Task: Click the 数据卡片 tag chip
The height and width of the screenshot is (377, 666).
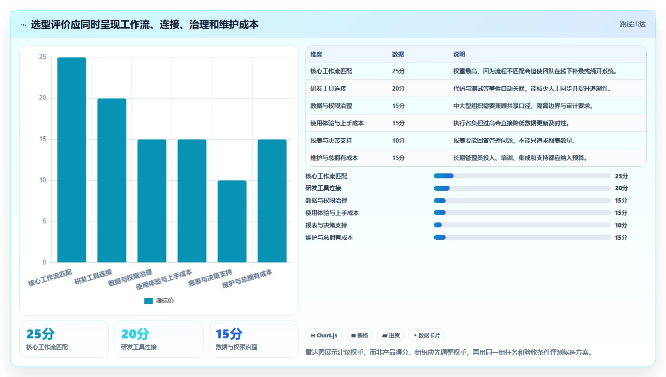Action: 426,335
